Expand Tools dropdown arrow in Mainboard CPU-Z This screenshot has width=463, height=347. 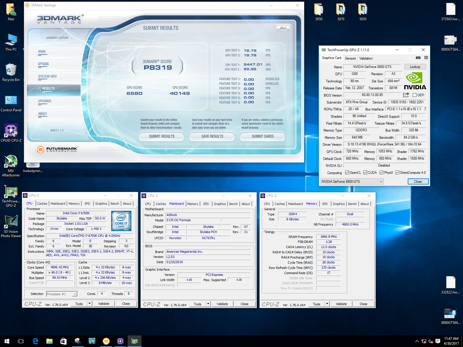[x=208, y=304]
